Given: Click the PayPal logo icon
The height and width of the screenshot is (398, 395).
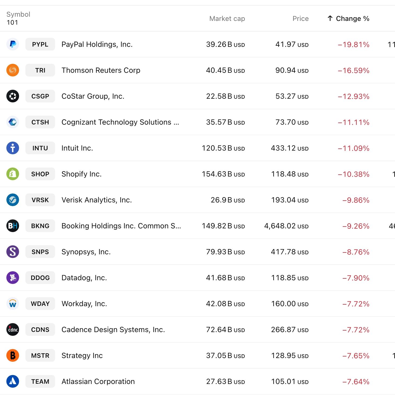Looking at the screenshot, I should pos(12,44).
